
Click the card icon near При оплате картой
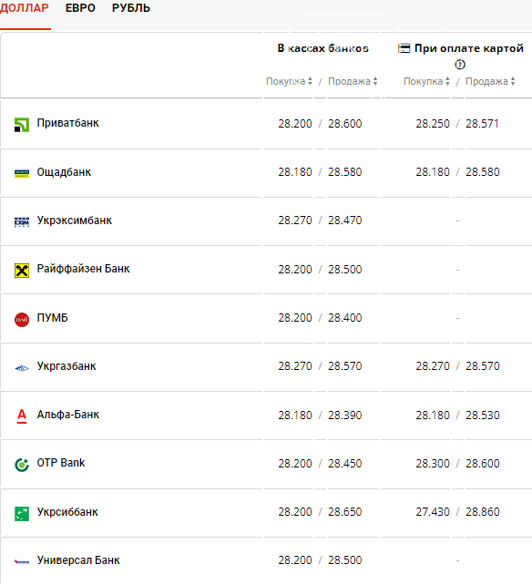(404, 48)
